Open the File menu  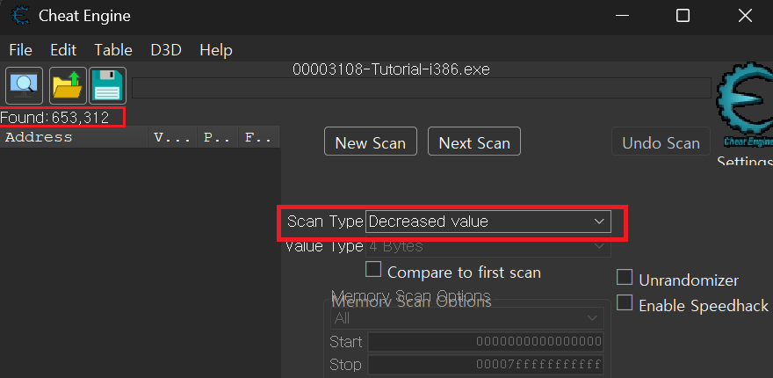(20, 50)
